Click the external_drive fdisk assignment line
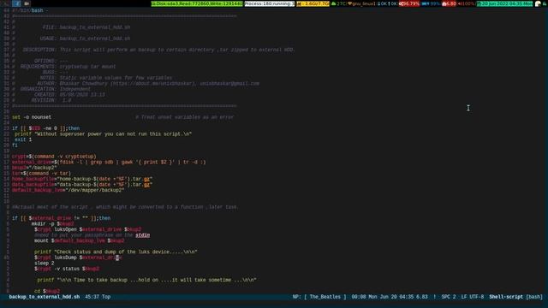This screenshot has height=308, width=548. point(109,162)
